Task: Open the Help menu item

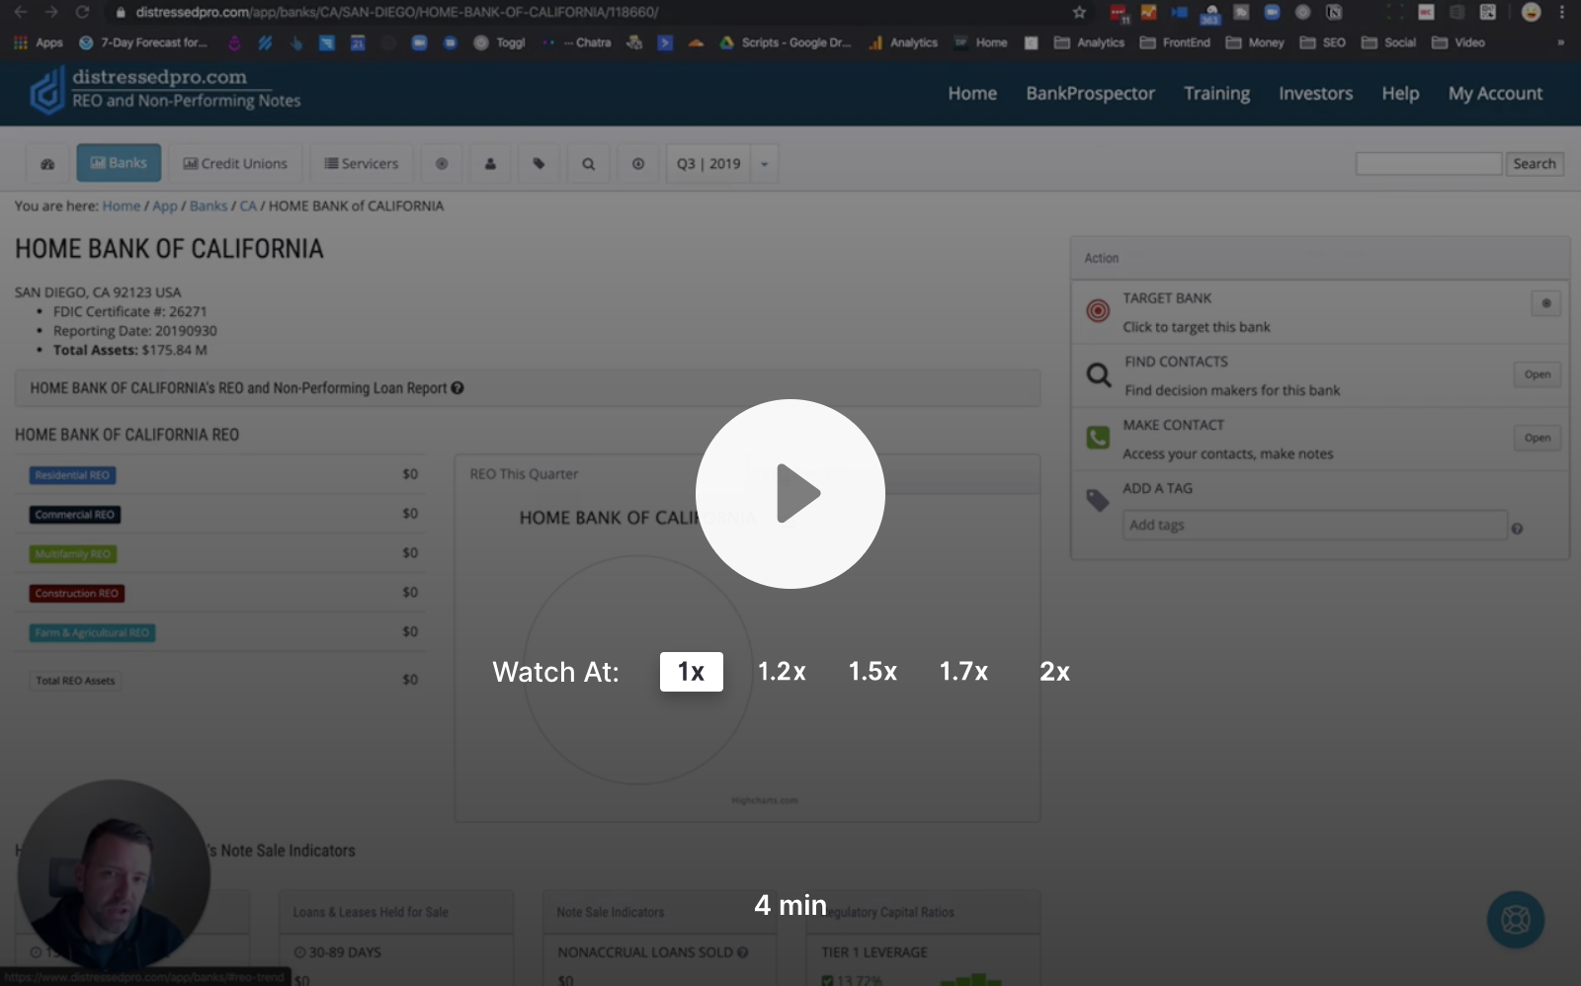Action: [x=1400, y=94]
